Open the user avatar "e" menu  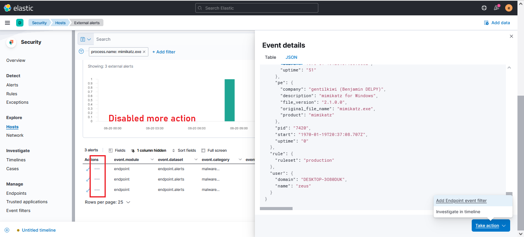pos(509,8)
